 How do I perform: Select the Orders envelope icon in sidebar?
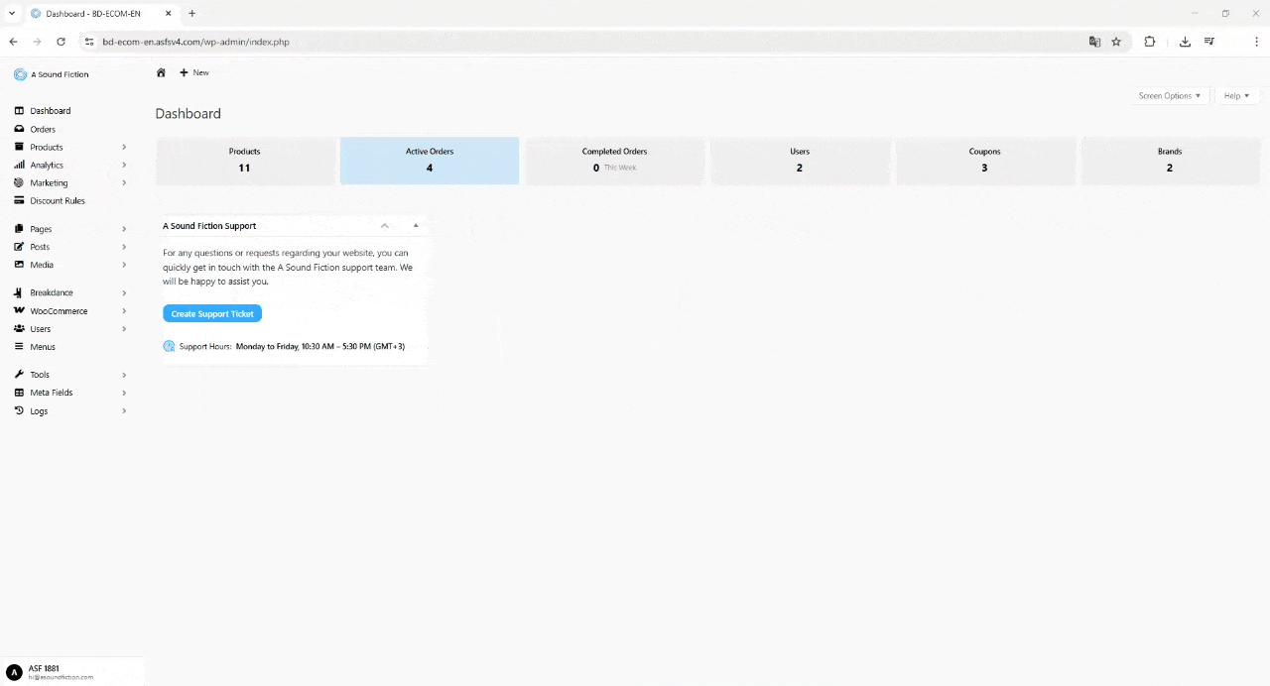(19, 129)
